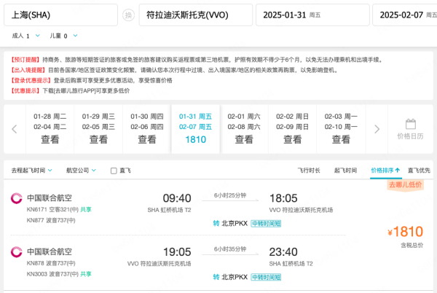The height and width of the screenshot is (293, 437).
Task: Click 含税总价 label
Action: 412,246
